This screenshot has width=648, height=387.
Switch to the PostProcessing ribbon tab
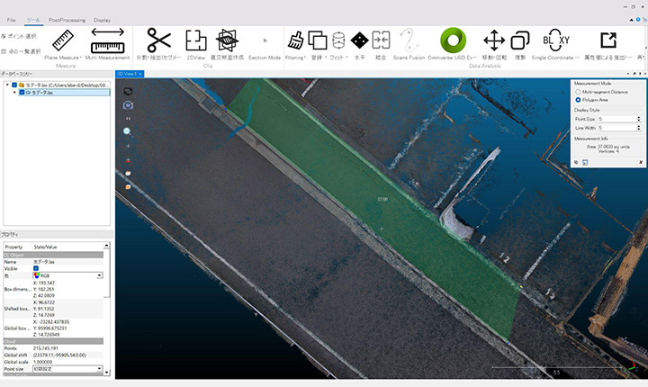click(x=67, y=20)
